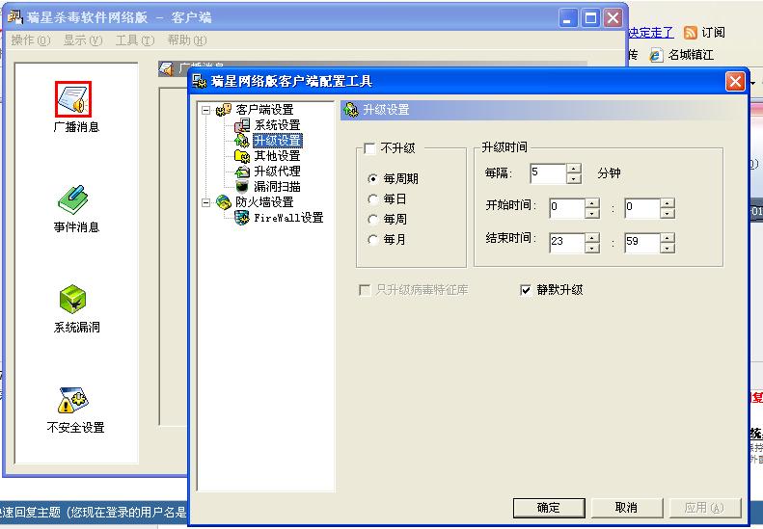
Task: Select the 每月 radio button
Action: pos(372,240)
